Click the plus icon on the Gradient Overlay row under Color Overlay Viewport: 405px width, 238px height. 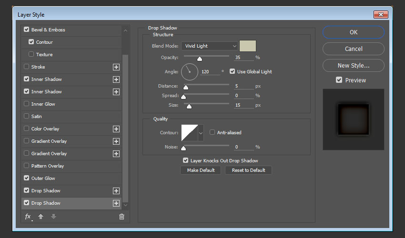(x=116, y=141)
